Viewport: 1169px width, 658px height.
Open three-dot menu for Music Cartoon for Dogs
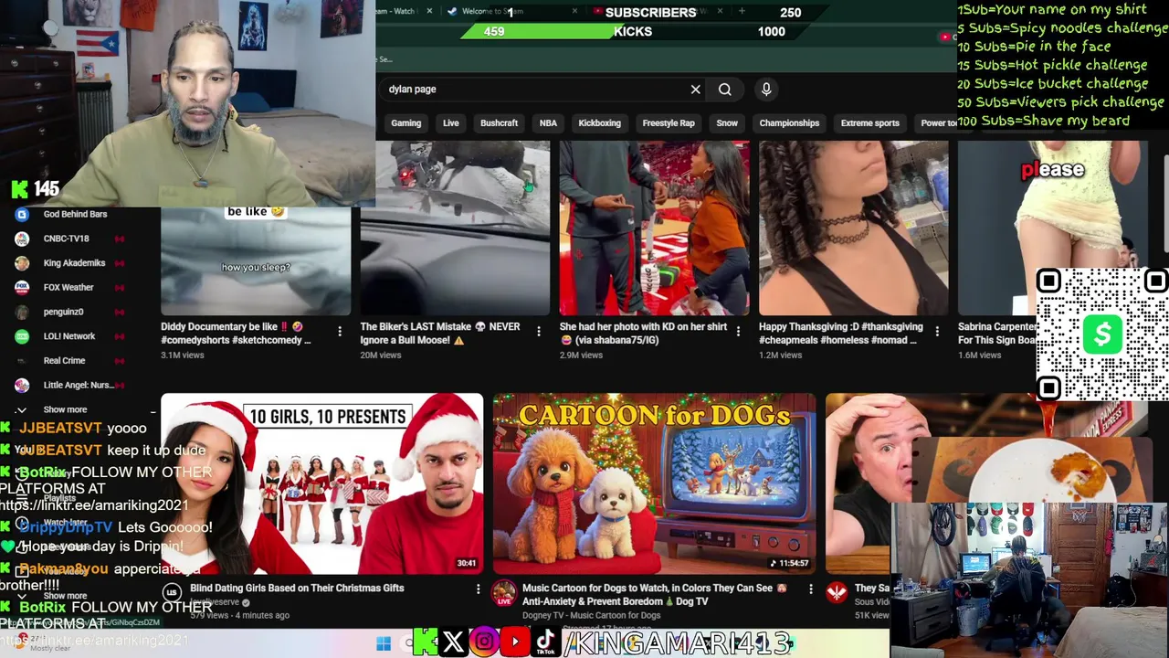pos(810,589)
